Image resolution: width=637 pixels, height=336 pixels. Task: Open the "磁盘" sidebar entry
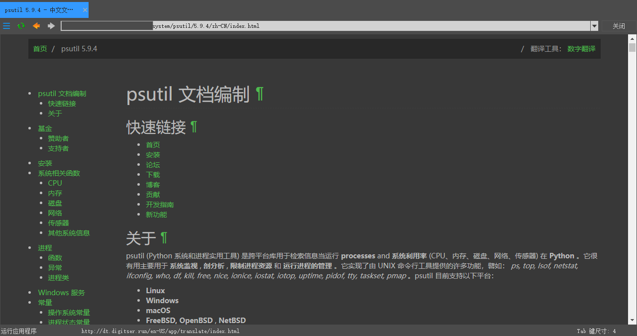point(55,203)
